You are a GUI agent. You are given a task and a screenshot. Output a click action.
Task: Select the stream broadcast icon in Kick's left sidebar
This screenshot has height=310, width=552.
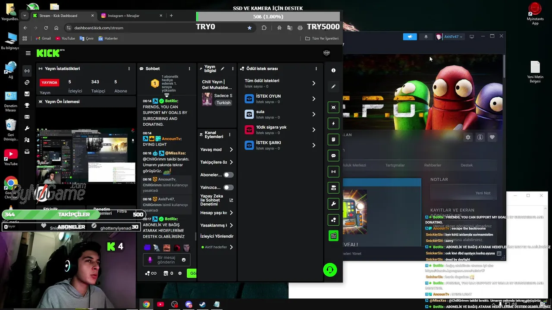click(27, 71)
